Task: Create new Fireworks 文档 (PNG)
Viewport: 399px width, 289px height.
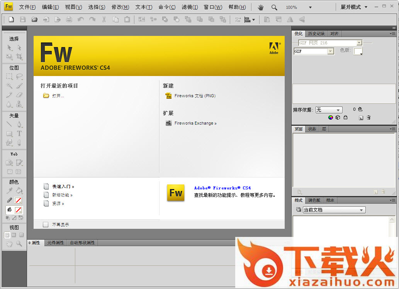Action: [x=195, y=96]
